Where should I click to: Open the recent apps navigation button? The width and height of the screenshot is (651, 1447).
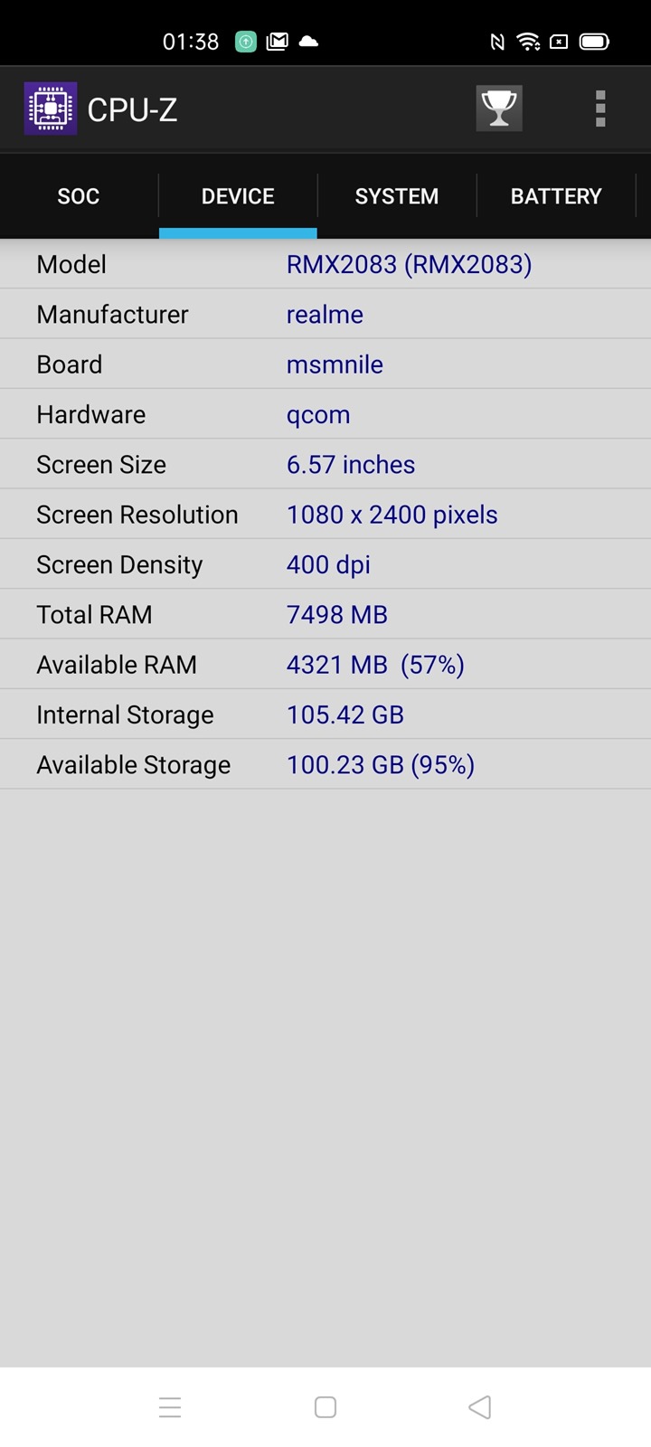170,1407
